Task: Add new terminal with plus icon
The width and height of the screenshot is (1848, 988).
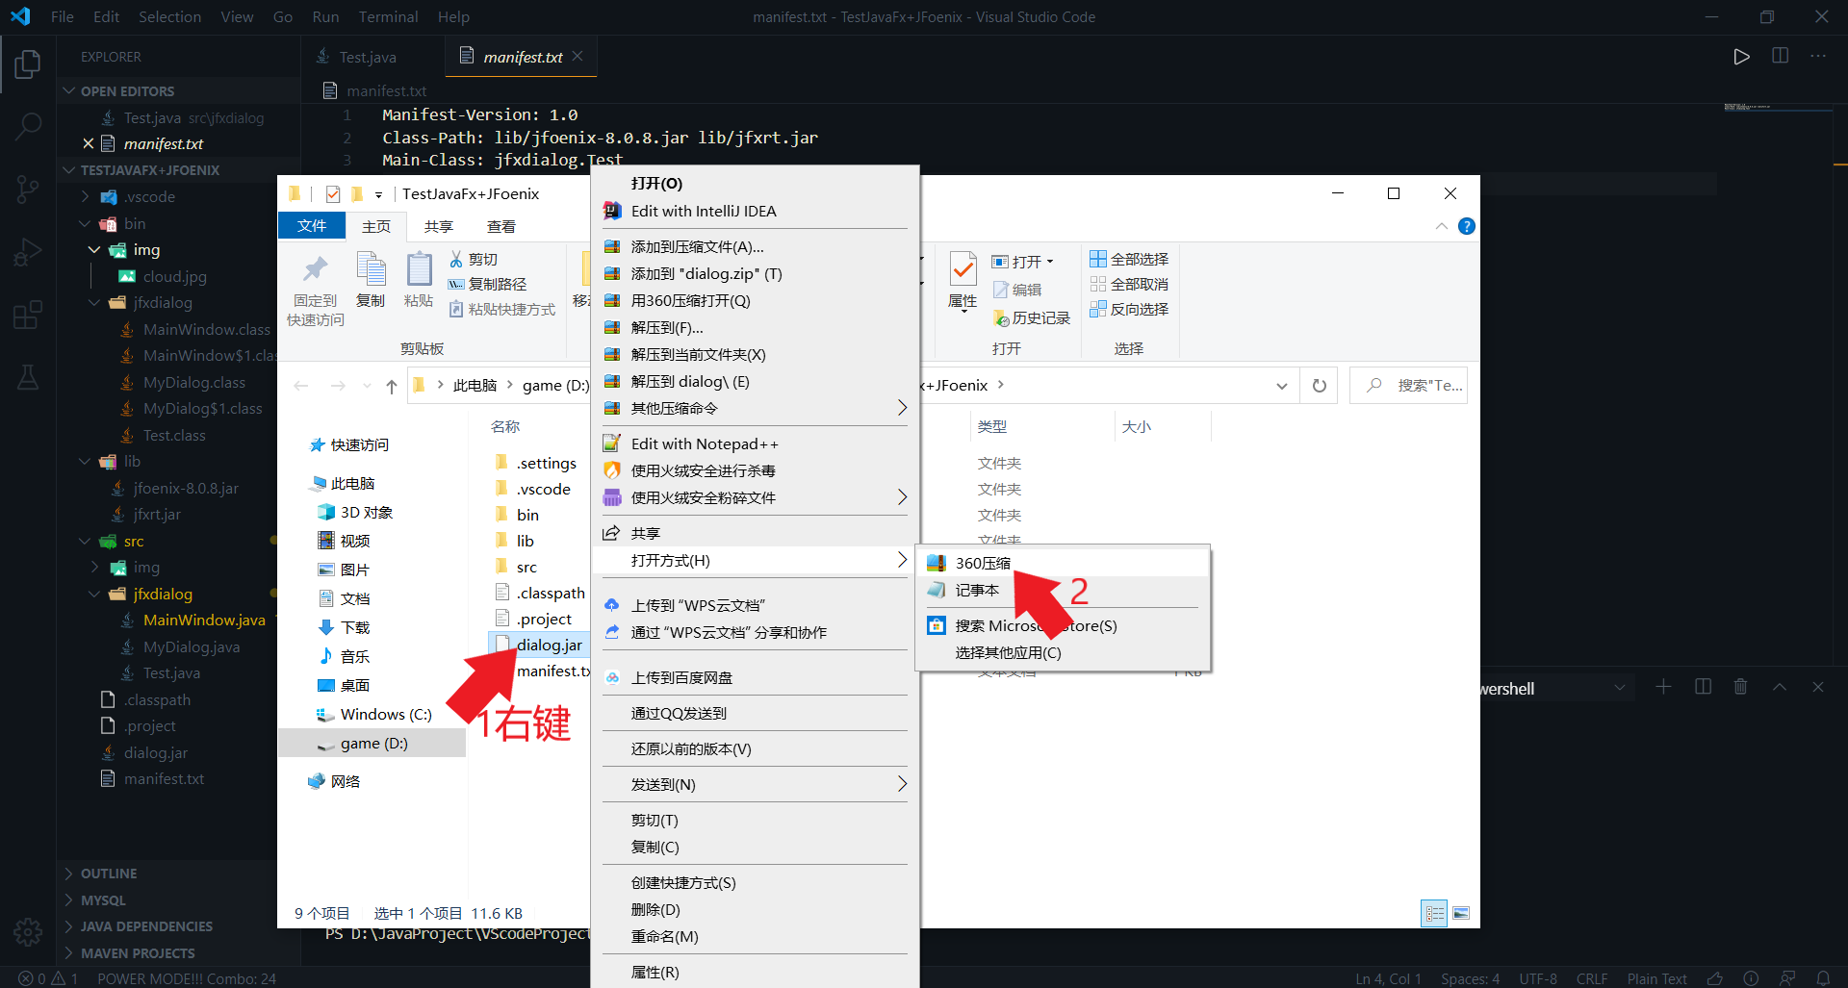Action: 1663,687
